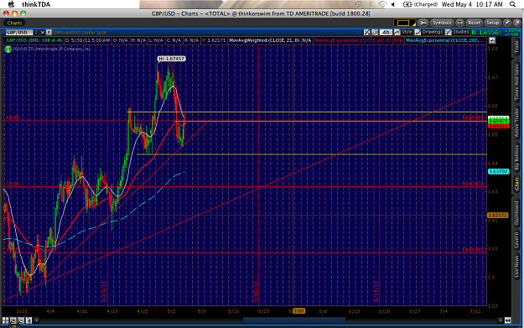524x328 pixels.
Task: Select the Big Buttons side tab
Action: [516, 157]
